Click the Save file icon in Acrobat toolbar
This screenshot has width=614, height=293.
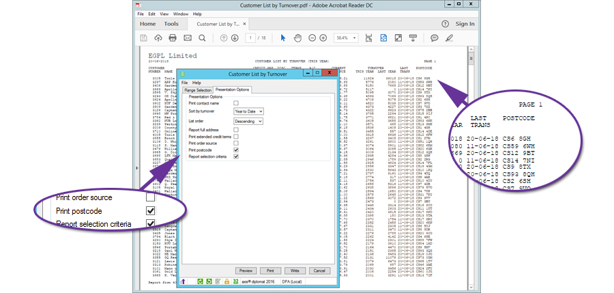144,38
